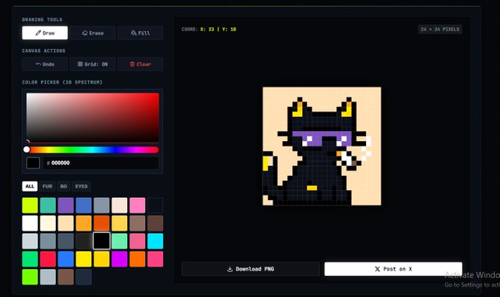Pick the mint green swatch
The width and height of the screenshot is (500, 297).
[x=119, y=241]
